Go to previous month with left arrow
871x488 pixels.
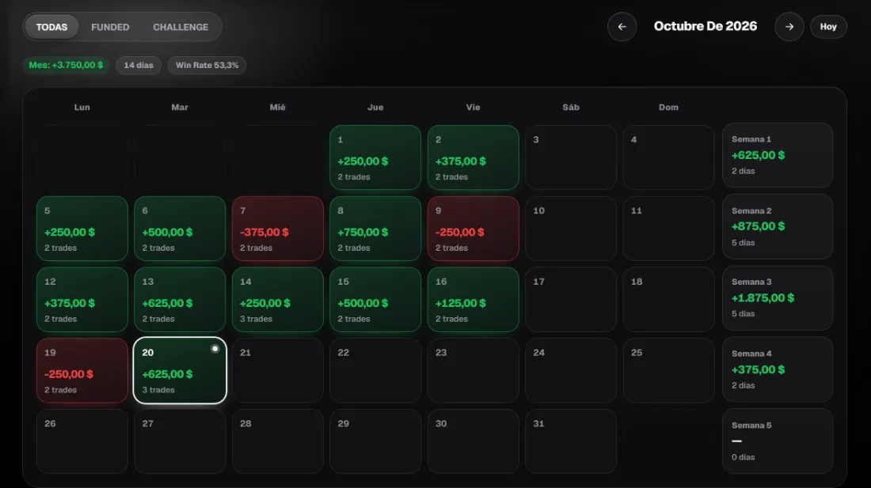click(622, 27)
